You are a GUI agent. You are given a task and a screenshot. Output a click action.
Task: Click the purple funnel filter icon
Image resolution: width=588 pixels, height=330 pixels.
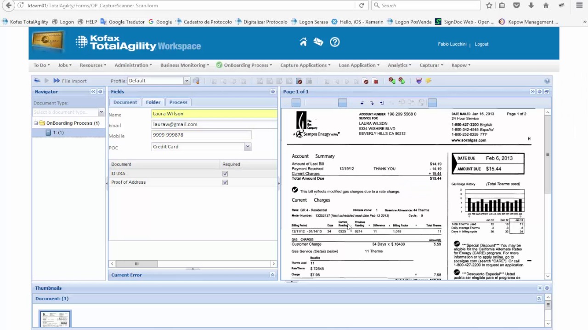pos(418,81)
